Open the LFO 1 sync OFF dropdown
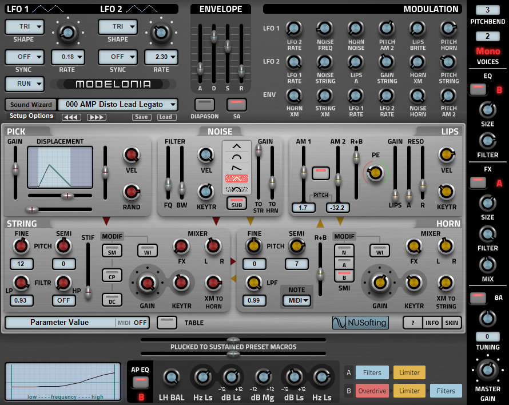This screenshot has height=405, width=509. click(x=25, y=57)
